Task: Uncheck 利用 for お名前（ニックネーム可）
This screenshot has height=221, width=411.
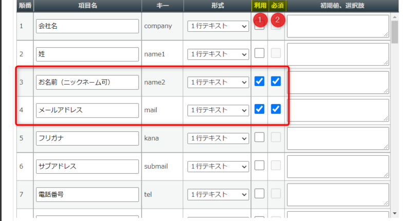Action: [x=259, y=81]
